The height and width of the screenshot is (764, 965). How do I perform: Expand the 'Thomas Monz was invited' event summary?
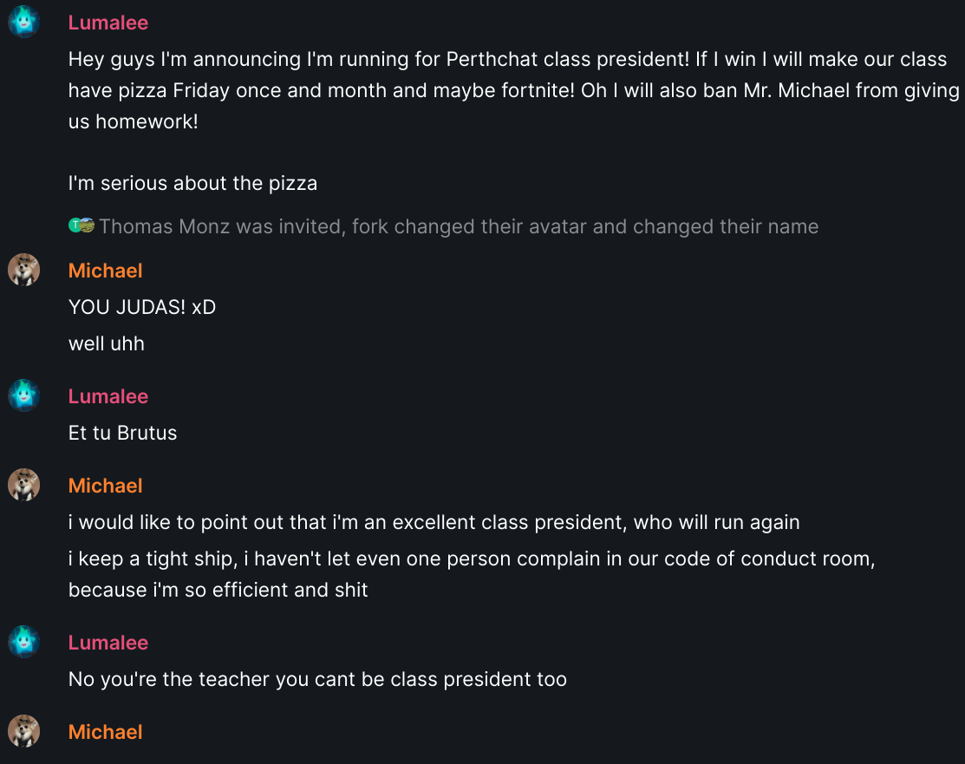click(x=459, y=226)
